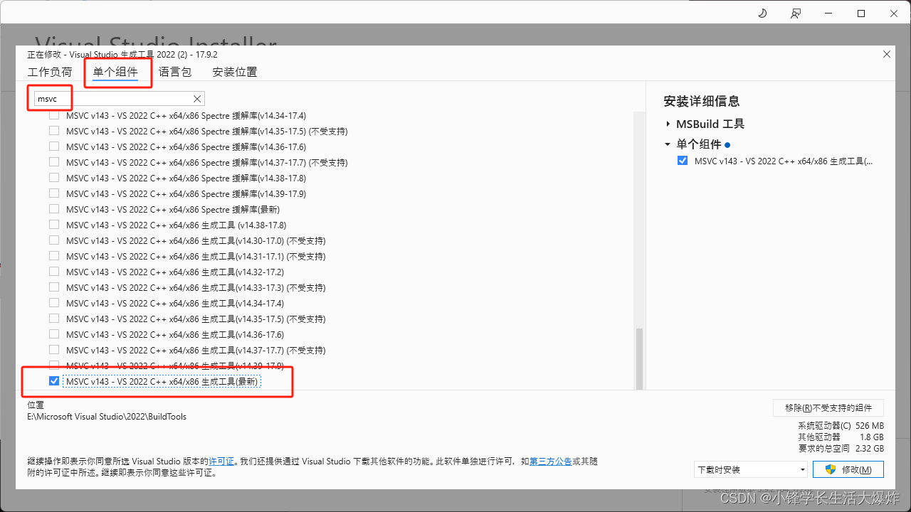Screen dimensions: 911x512
Task: Open the 下载时安装 dropdown
Action: pyautogui.click(x=751, y=469)
